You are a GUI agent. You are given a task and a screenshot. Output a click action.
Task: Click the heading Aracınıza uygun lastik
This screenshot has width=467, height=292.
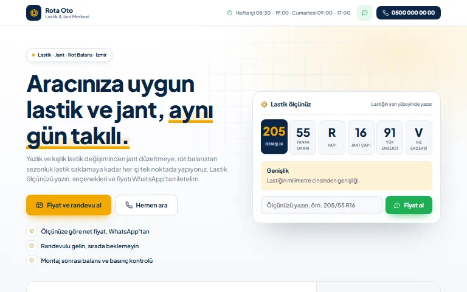click(120, 111)
